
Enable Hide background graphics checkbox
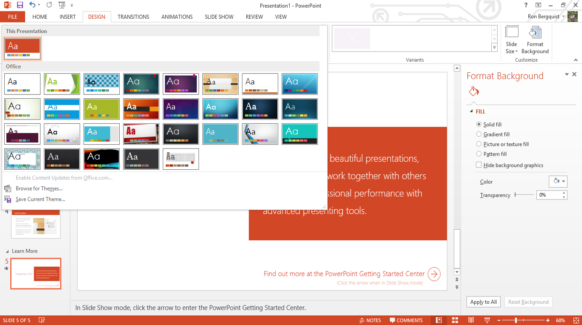[479, 165]
